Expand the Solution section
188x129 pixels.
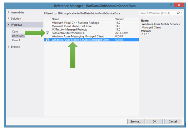click(8, 18)
